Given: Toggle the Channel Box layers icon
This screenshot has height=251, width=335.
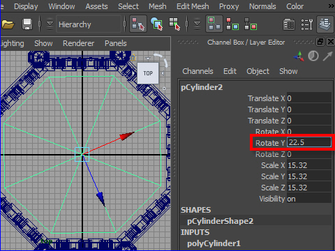Looking at the screenshot, I should (325, 24).
